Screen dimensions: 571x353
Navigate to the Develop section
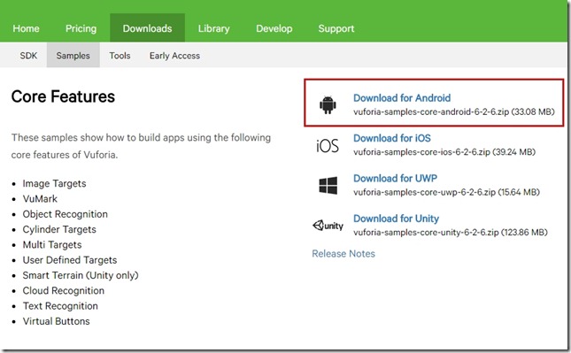tap(274, 28)
